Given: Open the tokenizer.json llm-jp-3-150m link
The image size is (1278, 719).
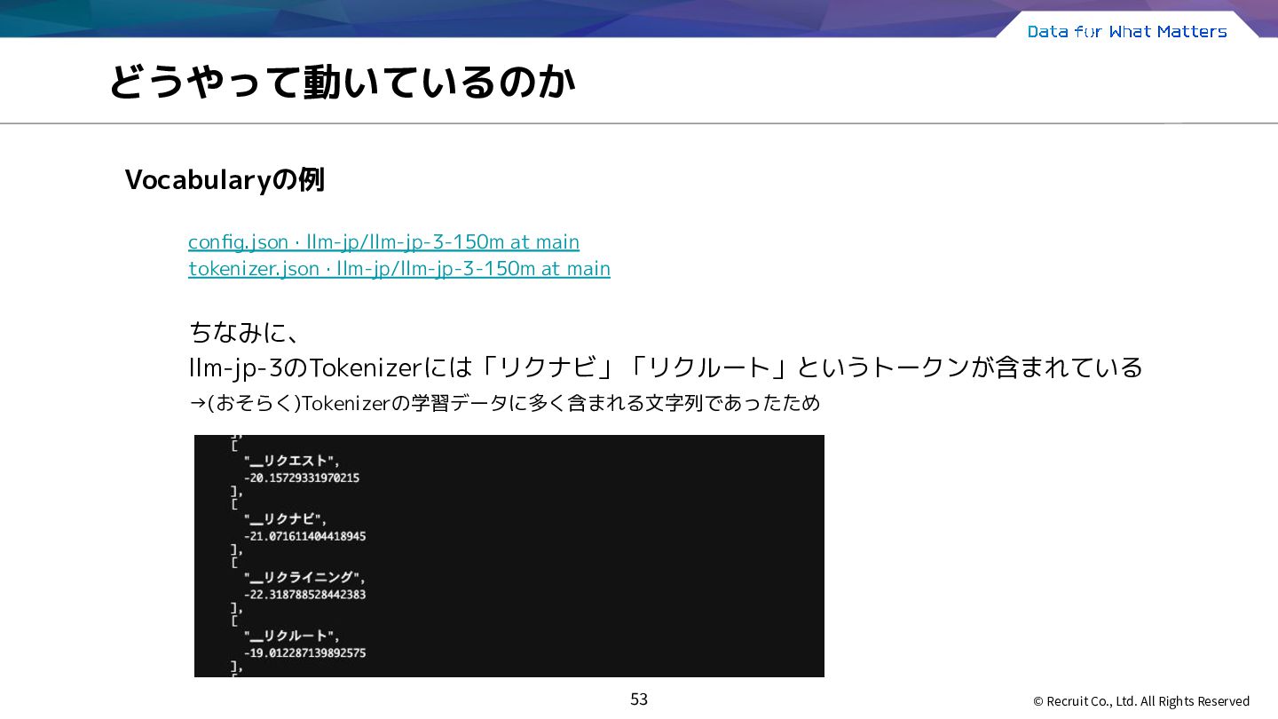Looking at the screenshot, I should click(x=399, y=269).
